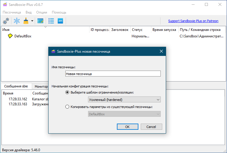This screenshot has height=153, width=227.
Task: Click the Нормаль... status cell
Action: 140,36
